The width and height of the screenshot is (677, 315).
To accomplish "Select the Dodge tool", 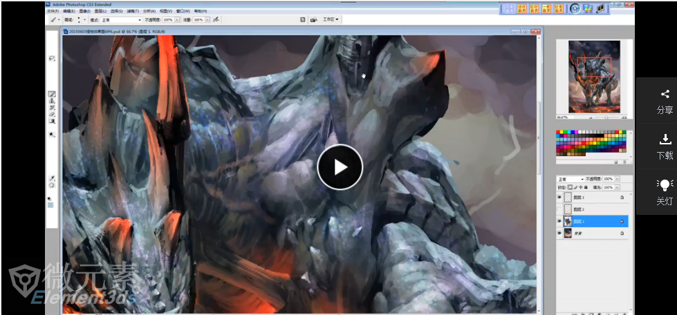I will [x=52, y=135].
